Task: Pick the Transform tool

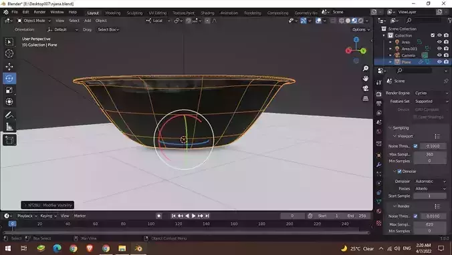Action: 9,102
